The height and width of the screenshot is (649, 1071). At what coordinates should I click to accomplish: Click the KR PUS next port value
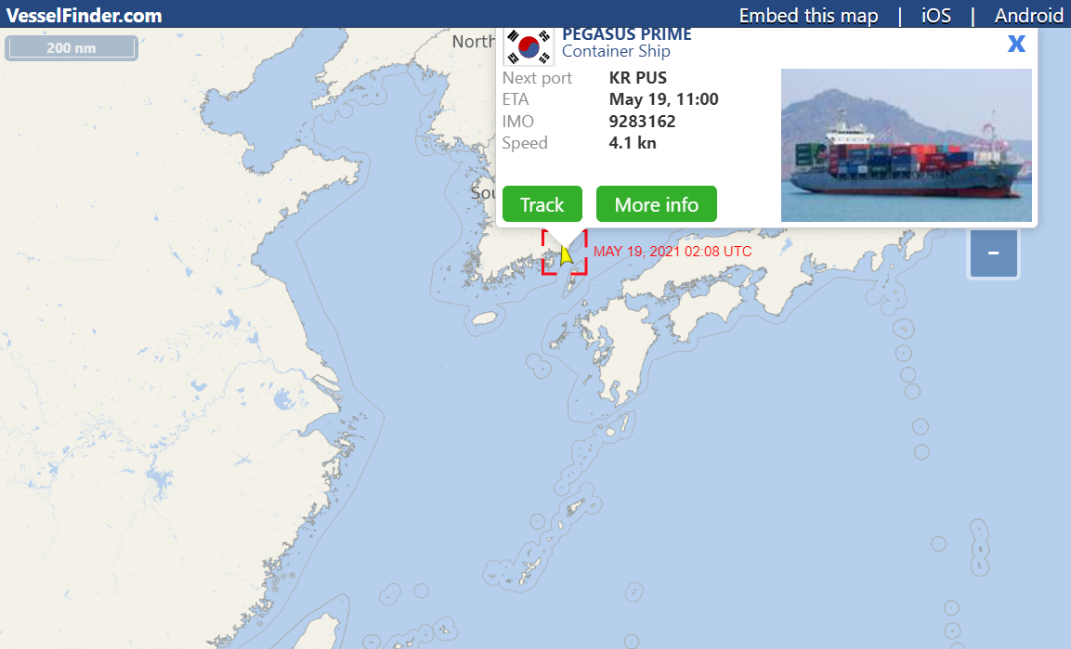click(x=638, y=78)
